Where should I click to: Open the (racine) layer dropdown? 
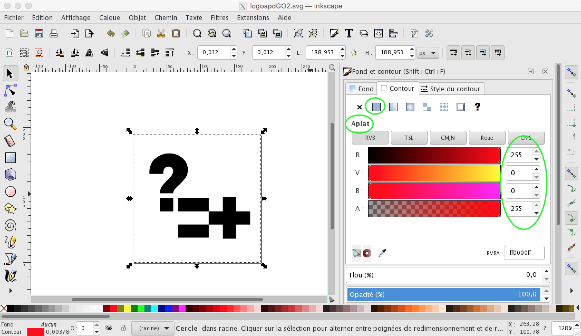click(153, 328)
